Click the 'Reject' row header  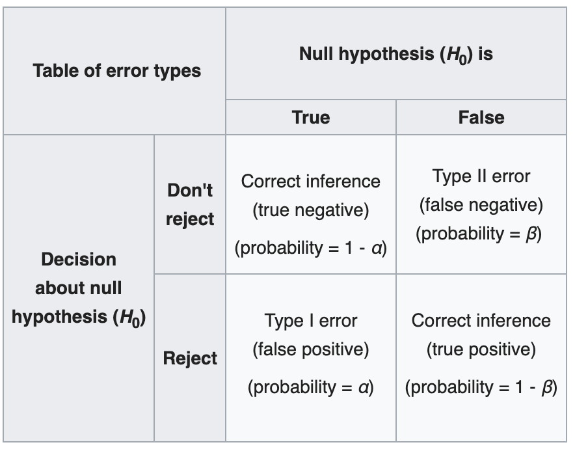(x=190, y=358)
